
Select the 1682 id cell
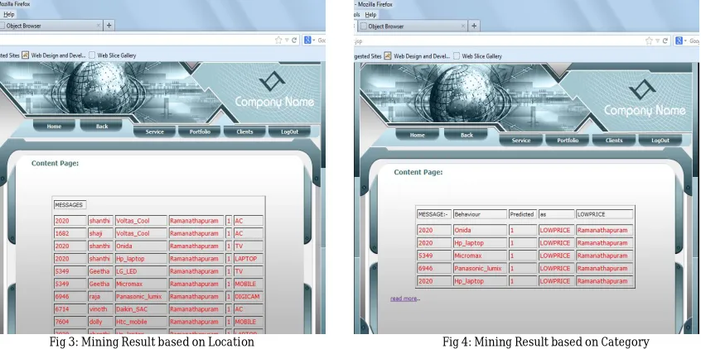click(x=70, y=233)
